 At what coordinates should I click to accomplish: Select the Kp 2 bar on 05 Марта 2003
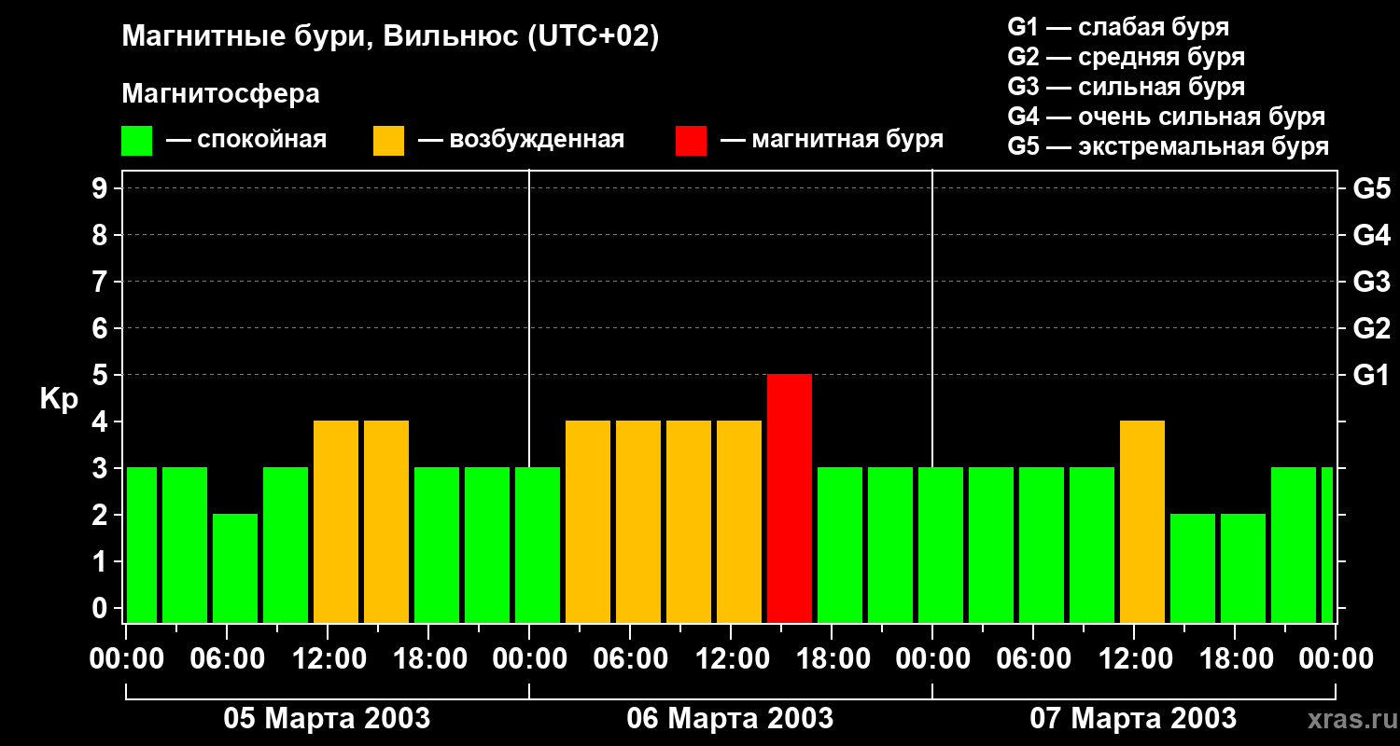pyautogui.click(x=235, y=569)
